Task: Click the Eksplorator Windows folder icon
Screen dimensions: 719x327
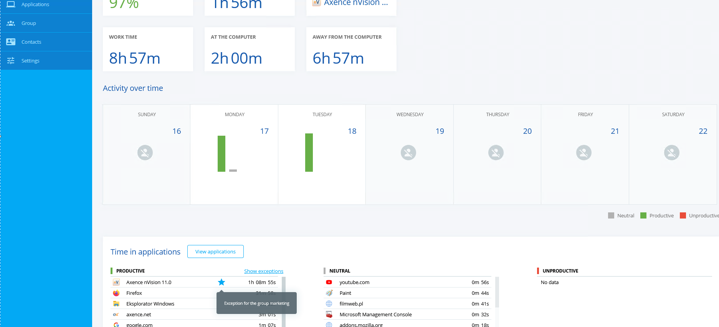Action: pyautogui.click(x=116, y=304)
